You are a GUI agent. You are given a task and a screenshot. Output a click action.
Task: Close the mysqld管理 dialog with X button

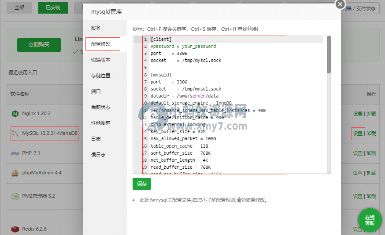pyautogui.click(x=341, y=4)
